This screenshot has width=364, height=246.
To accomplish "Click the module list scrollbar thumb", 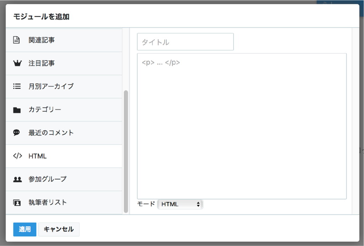I will [x=126, y=152].
